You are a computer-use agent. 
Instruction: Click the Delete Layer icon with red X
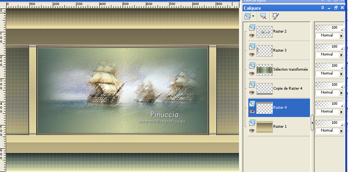263,16
